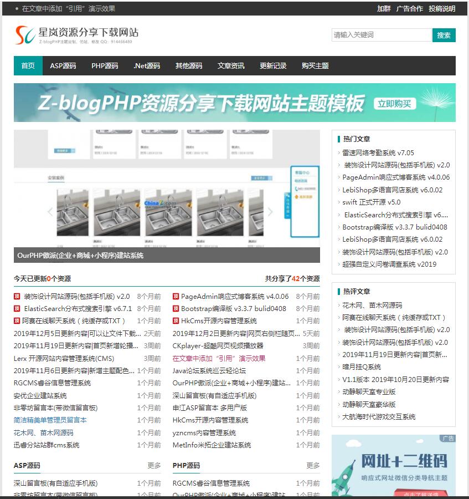Open the 文章资讯 navigation item
Viewport: 469px width, 499px height.
(231, 65)
